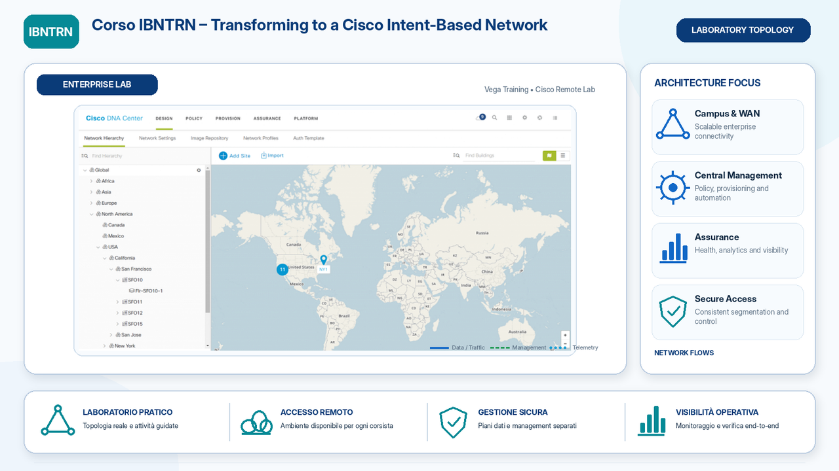Open the ASSURANCE menu
Image resolution: width=839 pixels, height=471 pixels.
[x=267, y=118]
